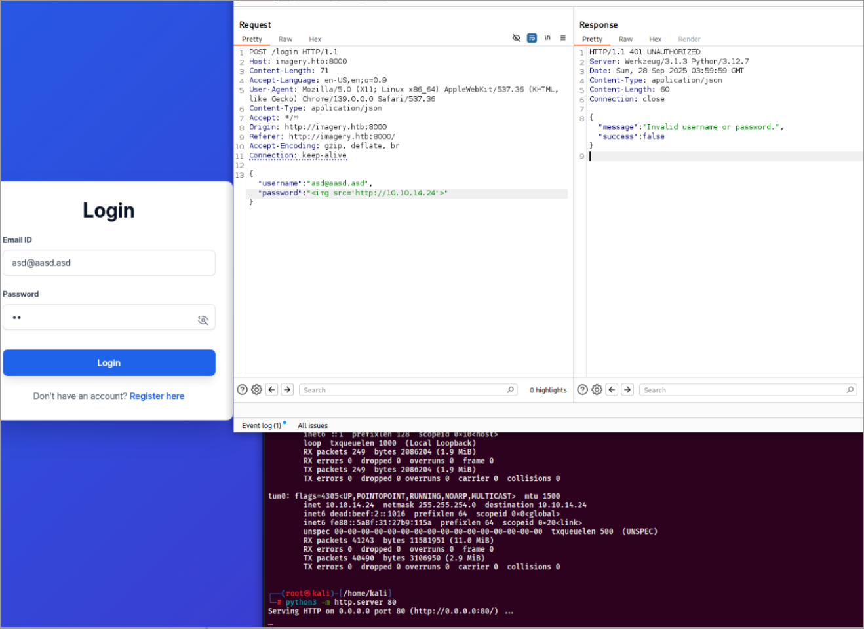The height and width of the screenshot is (629, 864).
Task: Switch Request view to Raw tab
Action: click(285, 39)
